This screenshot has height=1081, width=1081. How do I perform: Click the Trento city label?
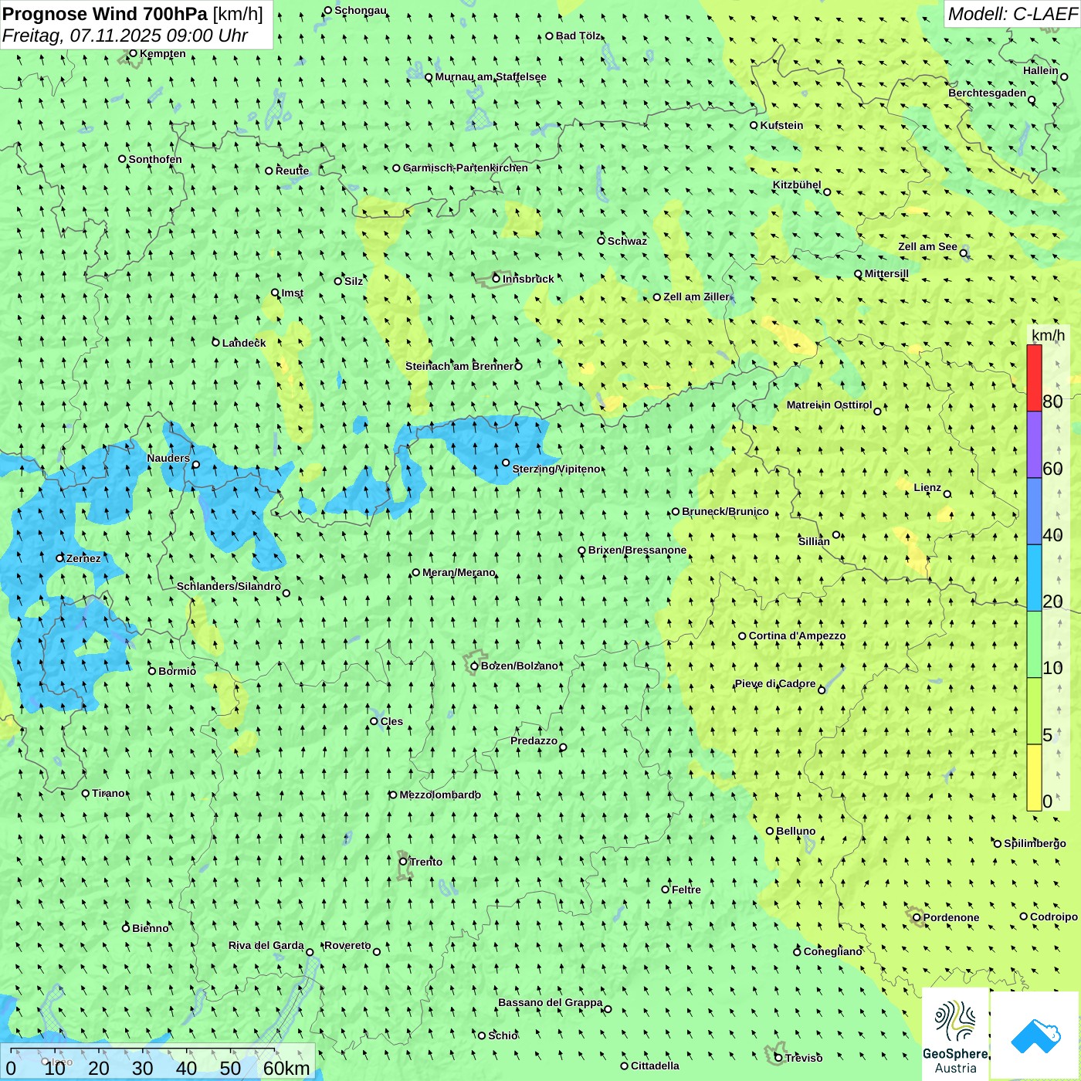point(426,862)
